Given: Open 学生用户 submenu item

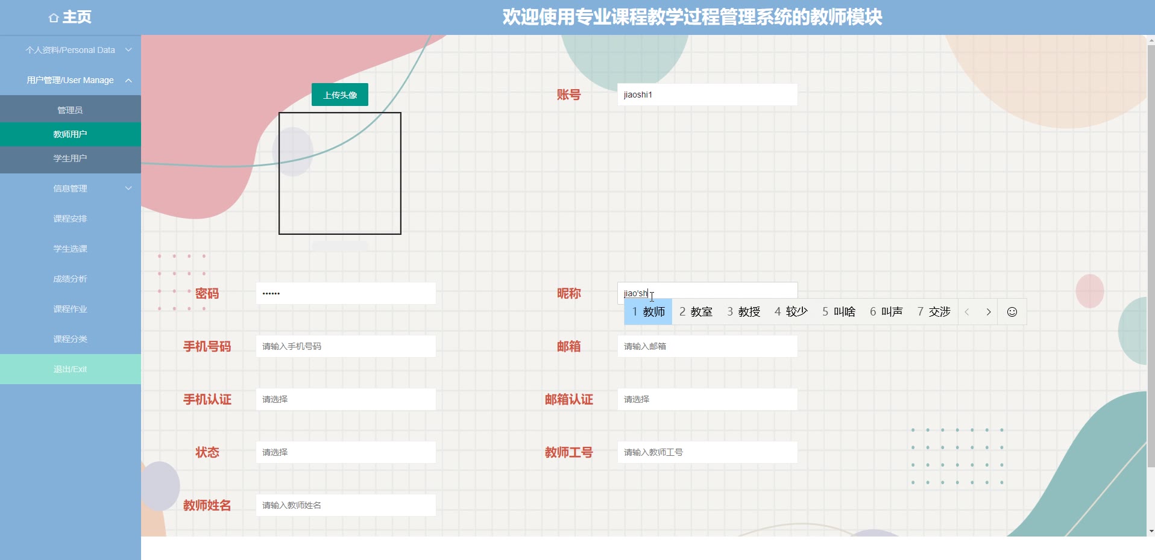Looking at the screenshot, I should tap(71, 158).
